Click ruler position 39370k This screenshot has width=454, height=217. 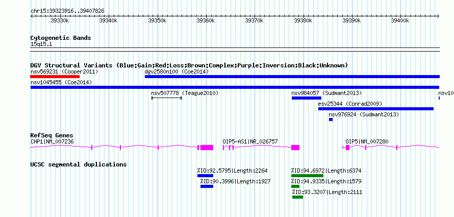click(x=254, y=20)
